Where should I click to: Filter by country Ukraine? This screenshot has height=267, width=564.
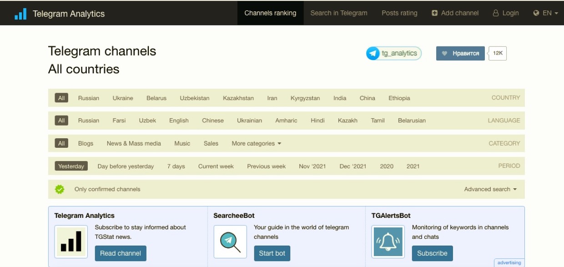click(x=123, y=98)
